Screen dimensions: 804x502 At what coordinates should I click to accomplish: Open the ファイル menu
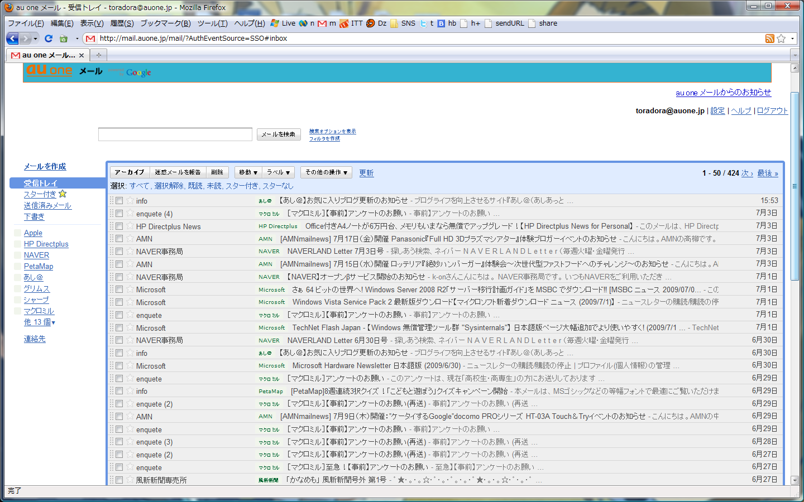26,23
